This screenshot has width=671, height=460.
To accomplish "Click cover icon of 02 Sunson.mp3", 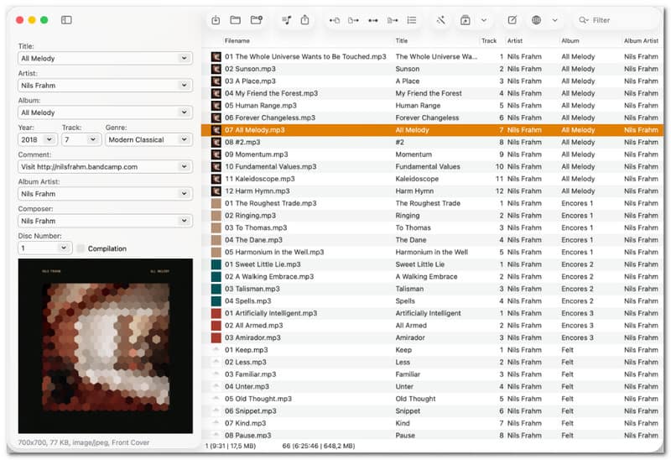I will [x=216, y=69].
